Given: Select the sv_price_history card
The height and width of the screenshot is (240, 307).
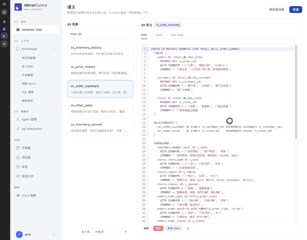Looking at the screenshot, I should coord(100,70).
